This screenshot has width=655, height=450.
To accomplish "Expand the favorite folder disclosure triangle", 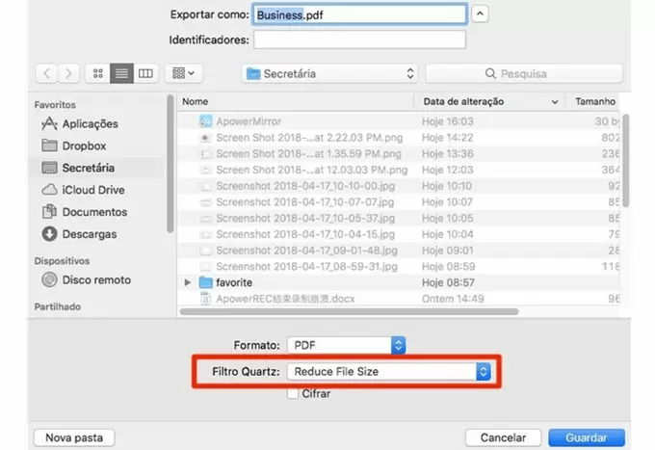I will (188, 282).
